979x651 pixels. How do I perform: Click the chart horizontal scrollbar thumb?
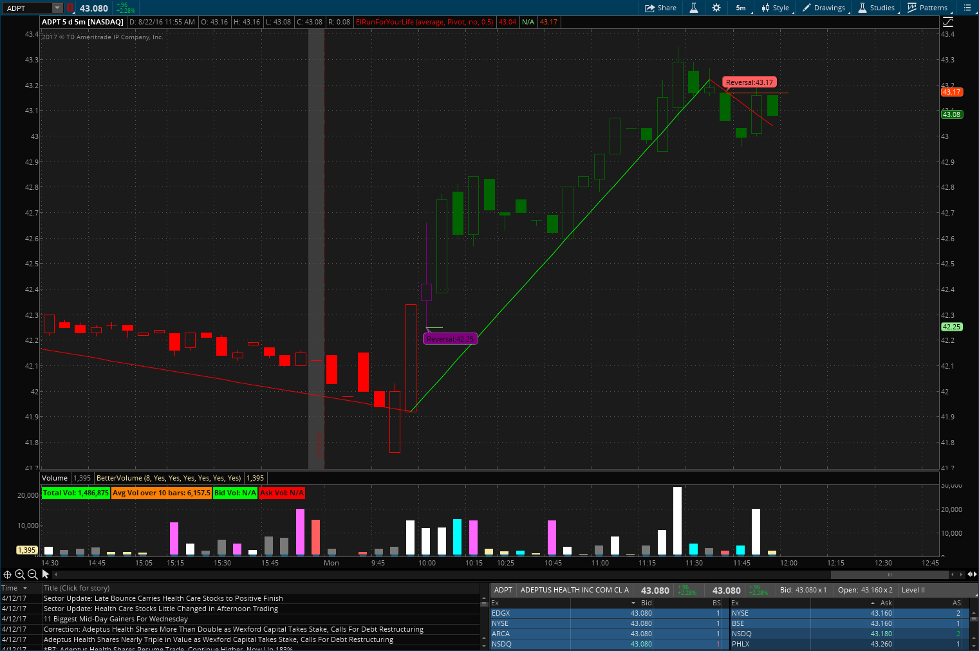tap(890, 574)
